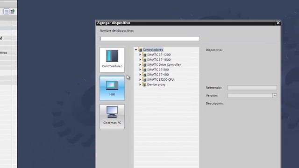
Task: Expand the Device proxy folder
Action: coord(140,84)
